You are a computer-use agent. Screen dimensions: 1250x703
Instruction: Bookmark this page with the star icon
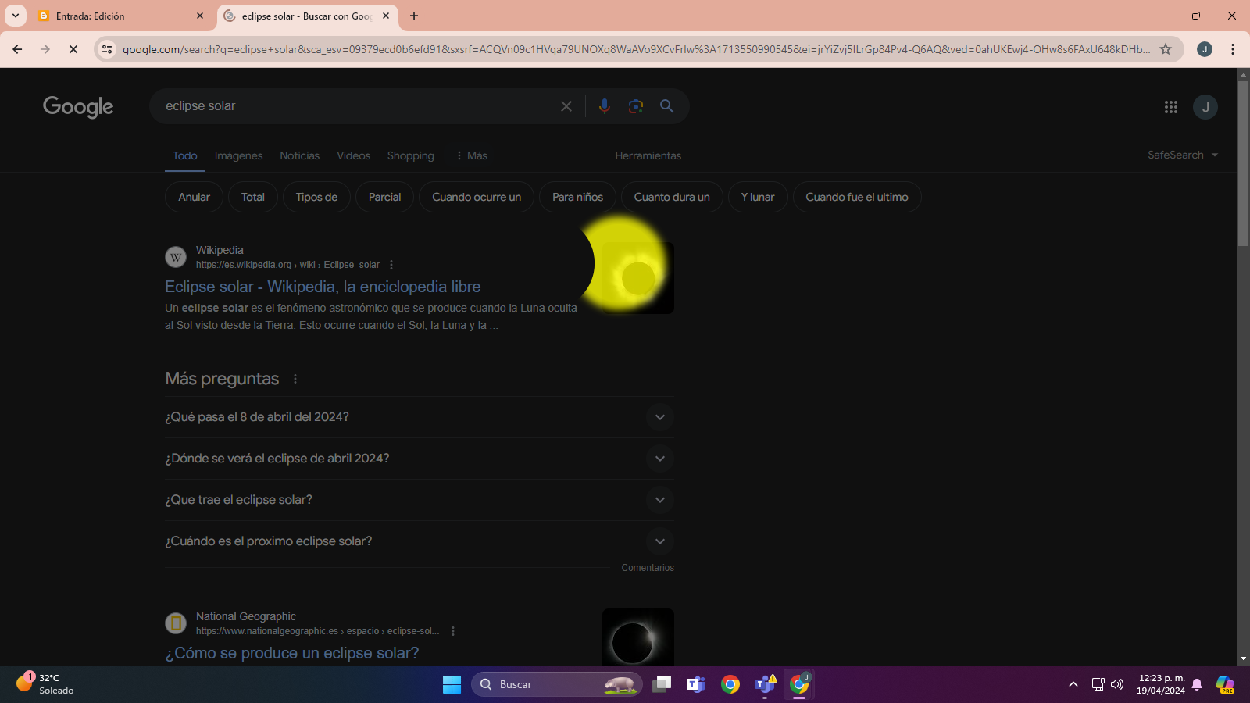(x=1166, y=49)
